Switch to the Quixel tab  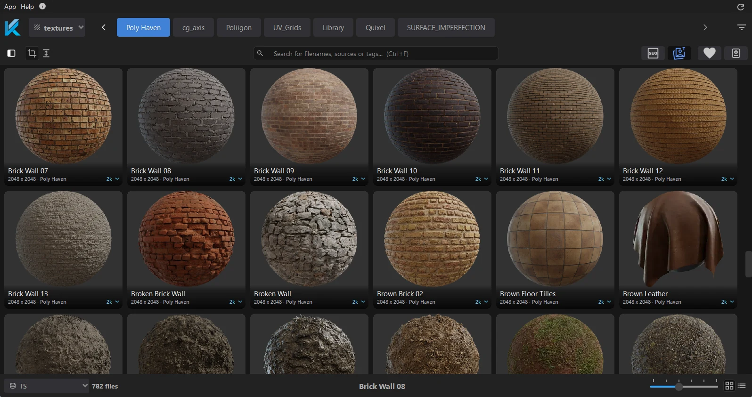point(376,27)
